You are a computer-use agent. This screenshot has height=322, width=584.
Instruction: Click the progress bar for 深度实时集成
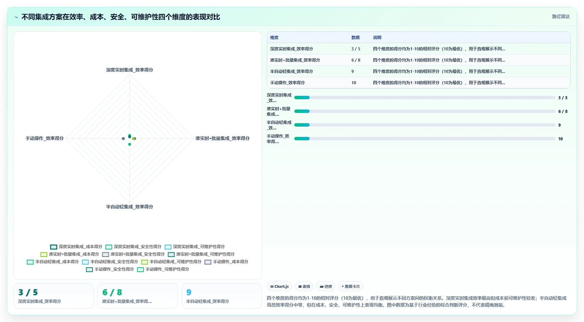(425, 98)
